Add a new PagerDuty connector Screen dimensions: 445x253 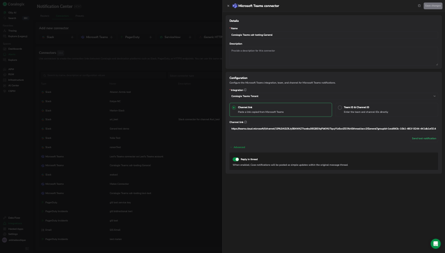(x=150, y=37)
